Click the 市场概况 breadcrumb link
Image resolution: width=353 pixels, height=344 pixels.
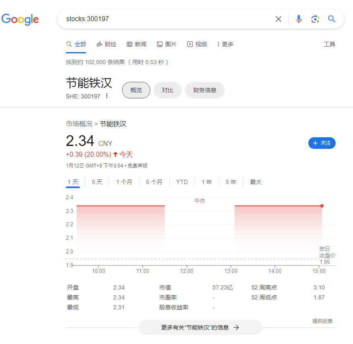(79, 124)
